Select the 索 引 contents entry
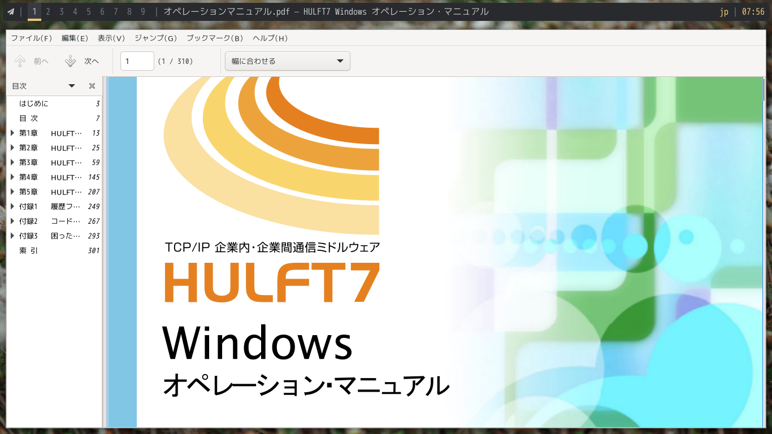The height and width of the screenshot is (434, 772). tap(54, 250)
